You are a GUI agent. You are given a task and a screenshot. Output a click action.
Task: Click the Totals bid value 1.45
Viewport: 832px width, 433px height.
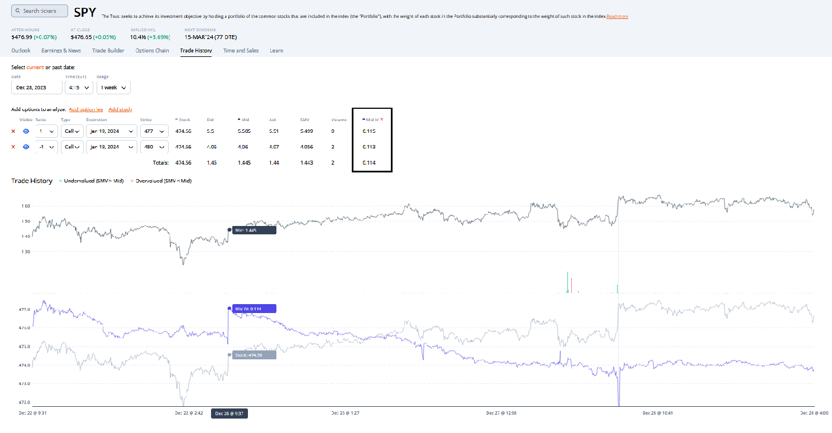point(211,162)
